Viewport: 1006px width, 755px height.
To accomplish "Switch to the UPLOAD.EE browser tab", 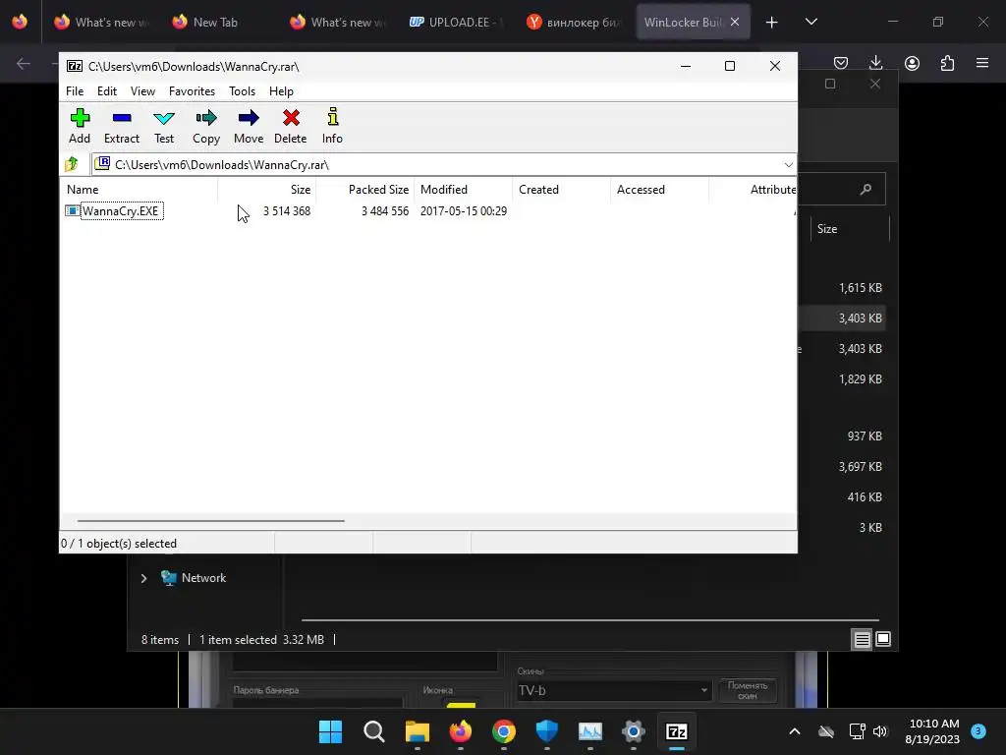I will pos(458,23).
